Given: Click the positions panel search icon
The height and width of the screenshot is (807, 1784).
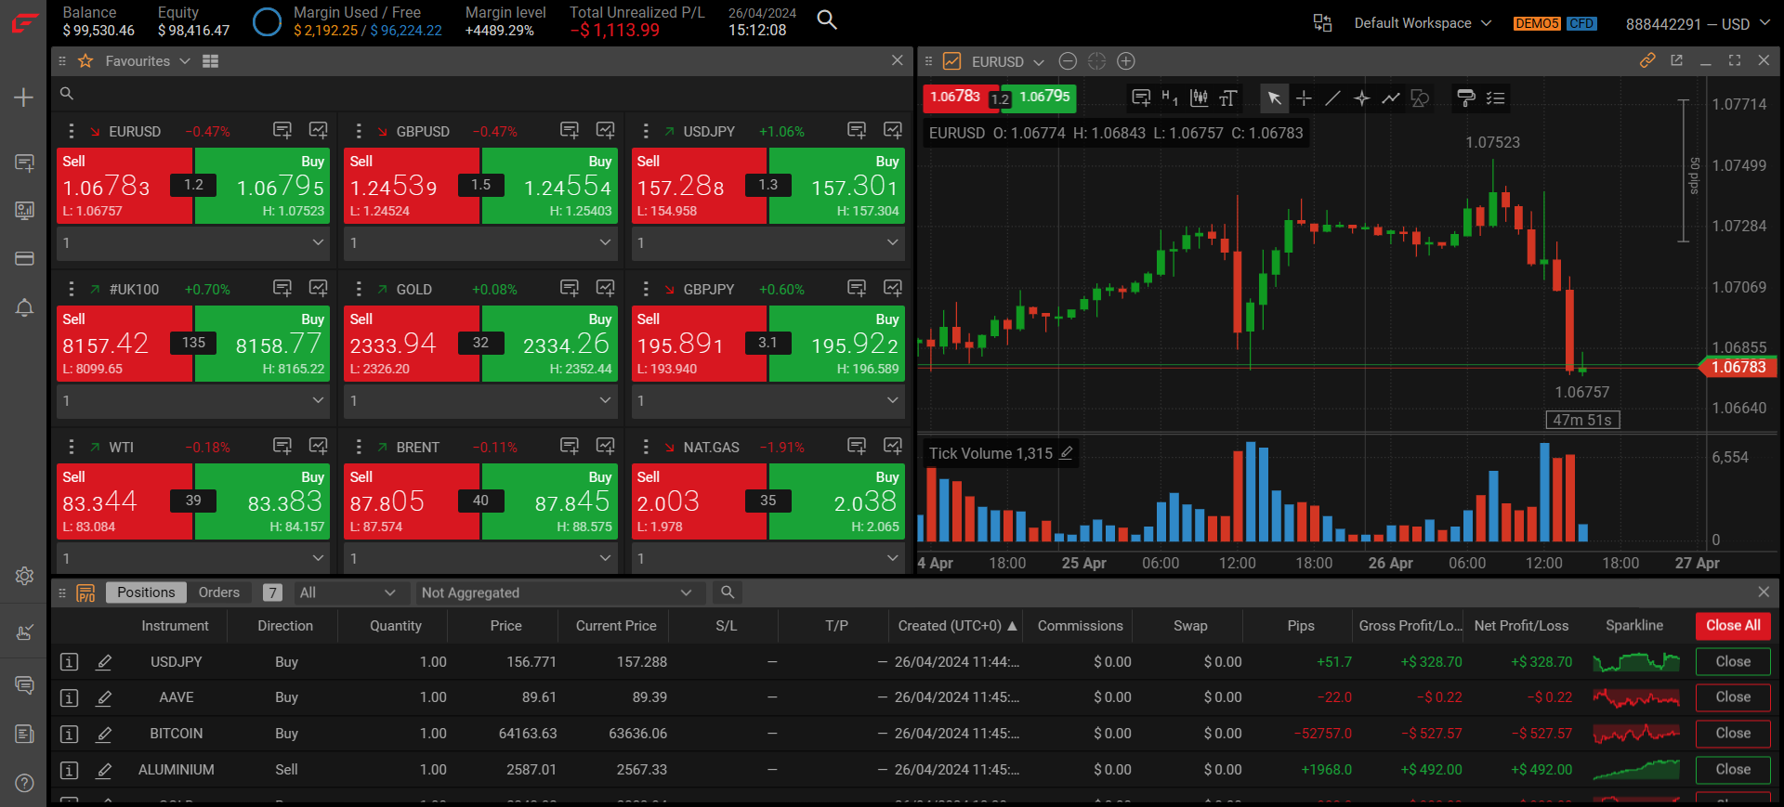Looking at the screenshot, I should tap(728, 592).
